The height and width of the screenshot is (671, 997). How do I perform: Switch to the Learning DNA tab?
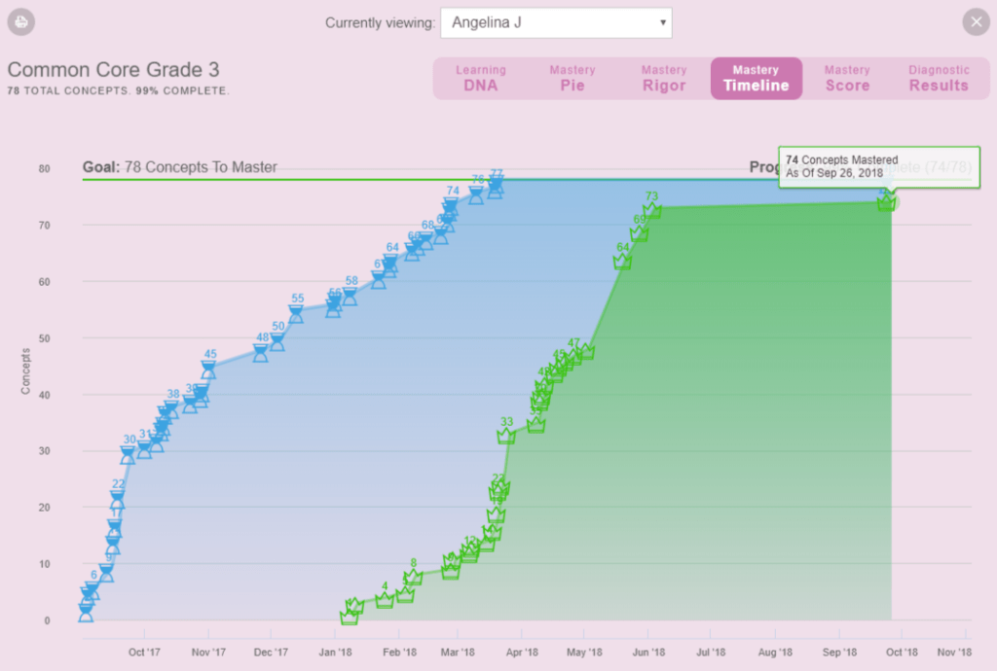481,78
